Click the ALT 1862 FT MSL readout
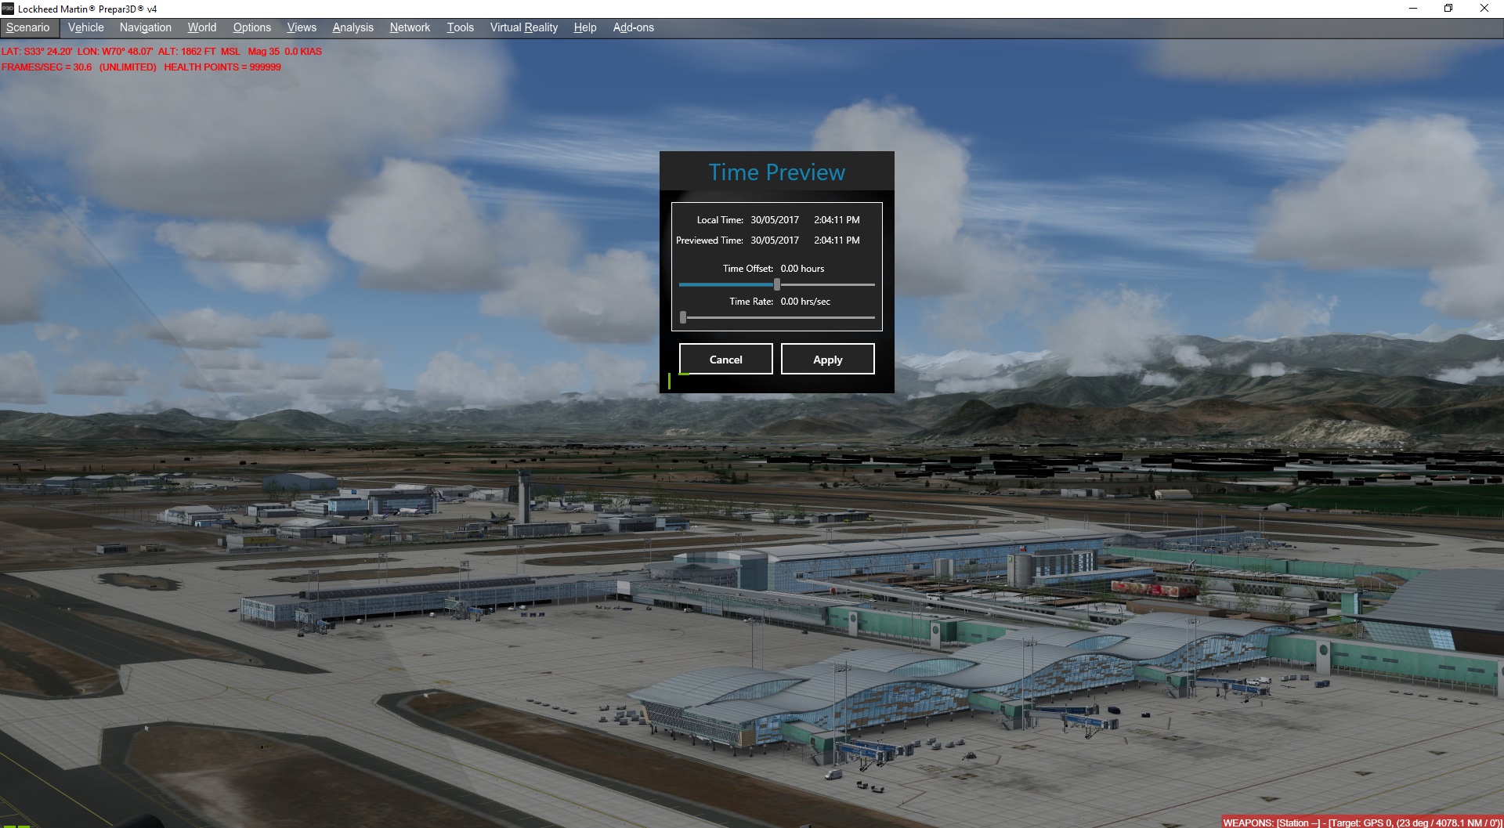The height and width of the screenshot is (828, 1504). [x=199, y=52]
